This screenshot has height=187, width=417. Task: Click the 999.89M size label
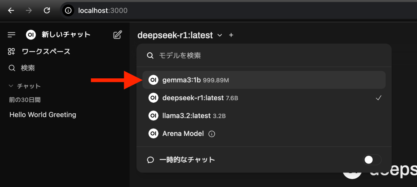coord(216,80)
